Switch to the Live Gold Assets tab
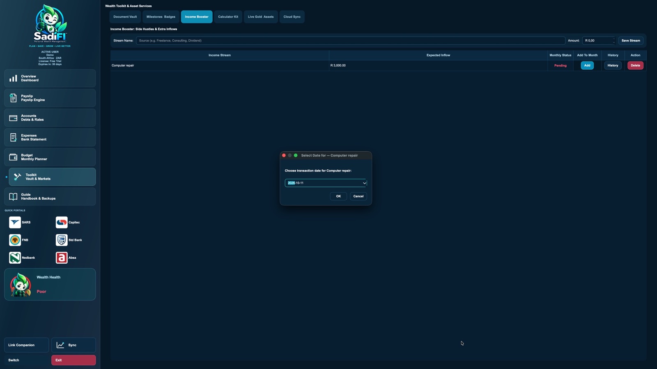 (261, 17)
